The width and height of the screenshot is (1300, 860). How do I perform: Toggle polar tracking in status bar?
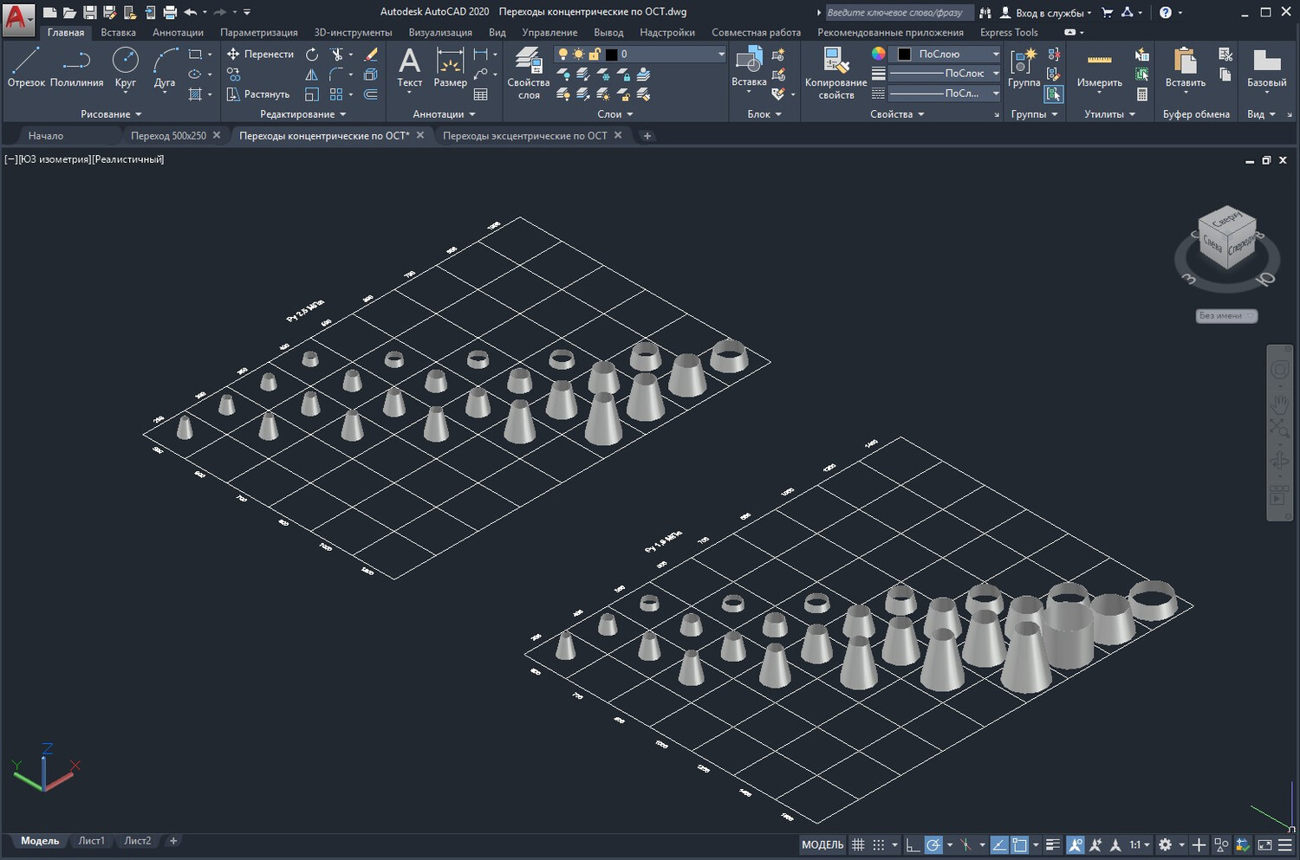coord(933,844)
